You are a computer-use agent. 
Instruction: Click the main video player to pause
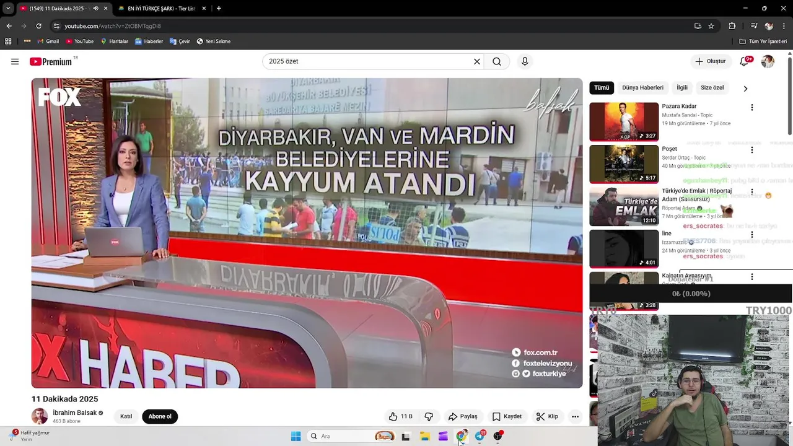tap(307, 233)
